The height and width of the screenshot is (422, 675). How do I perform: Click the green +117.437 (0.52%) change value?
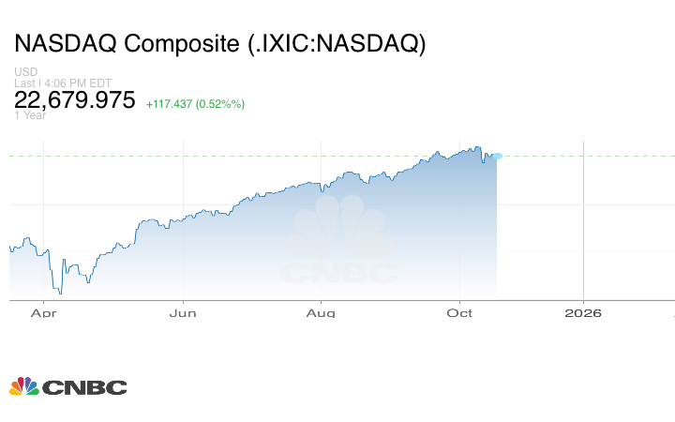195,103
